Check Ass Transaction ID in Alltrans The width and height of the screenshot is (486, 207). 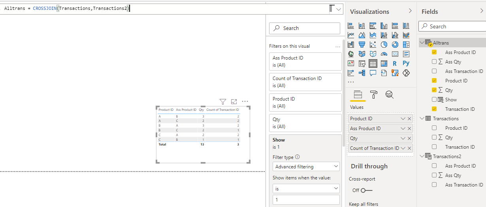point(434,71)
